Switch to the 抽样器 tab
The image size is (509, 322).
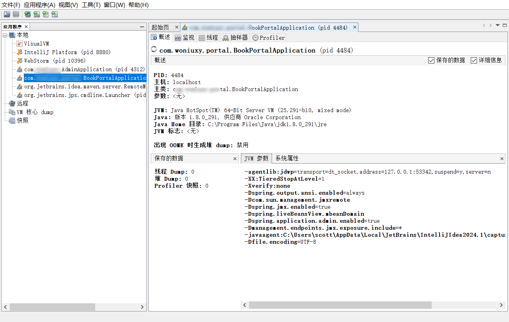click(235, 38)
